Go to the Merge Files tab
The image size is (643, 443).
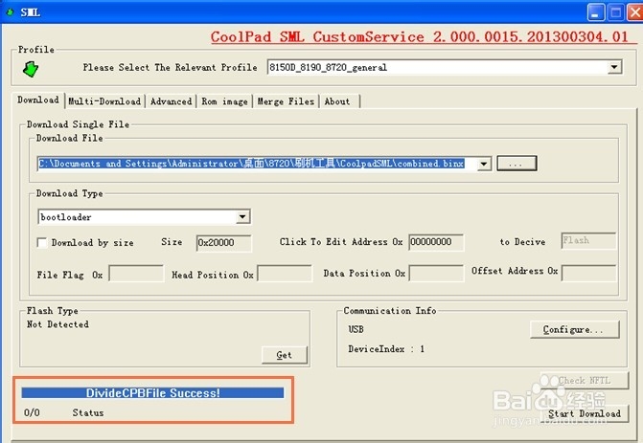pyautogui.click(x=286, y=101)
